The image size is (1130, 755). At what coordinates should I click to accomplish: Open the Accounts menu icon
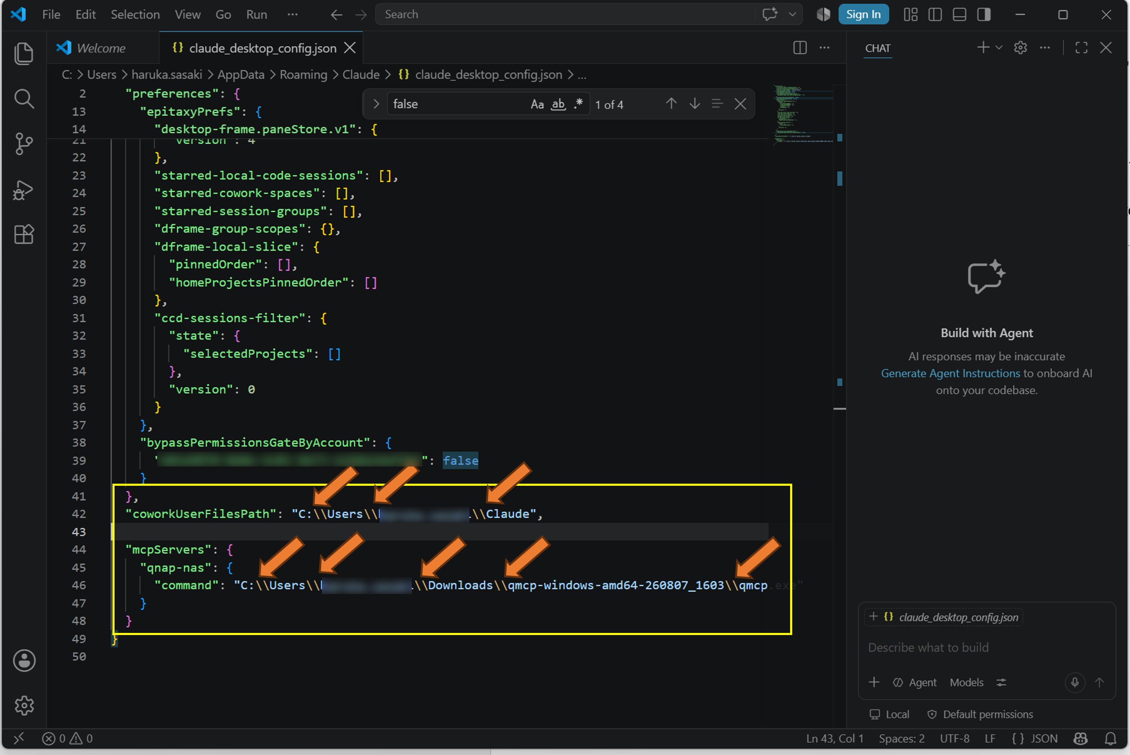tap(23, 660)
